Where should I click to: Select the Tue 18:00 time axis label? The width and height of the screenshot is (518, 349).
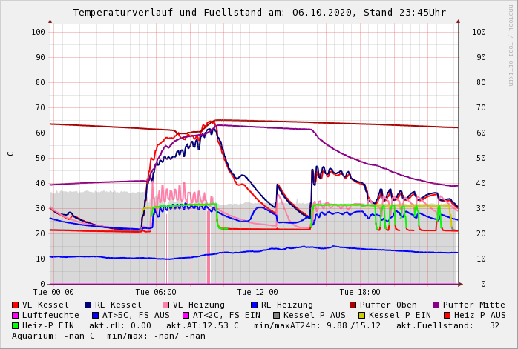[x=360, y=292]
